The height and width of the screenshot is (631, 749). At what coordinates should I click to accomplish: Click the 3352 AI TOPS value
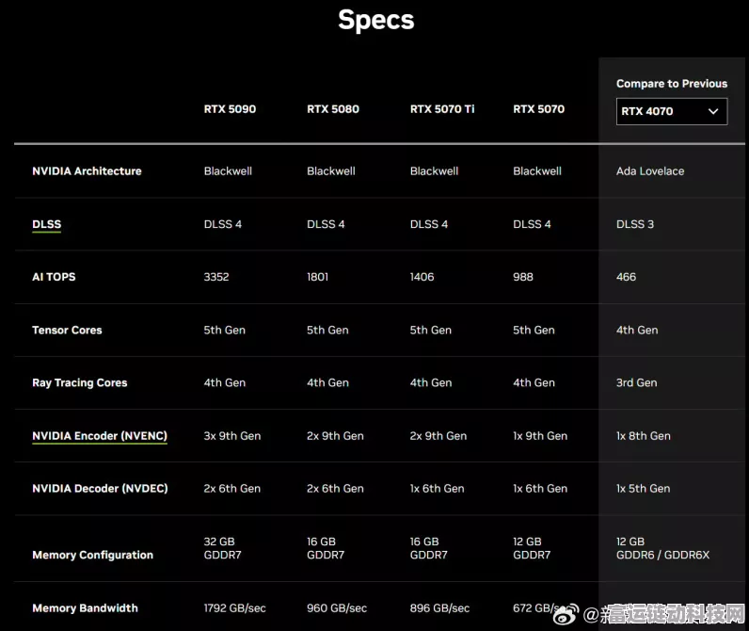(x=216, y=277)
